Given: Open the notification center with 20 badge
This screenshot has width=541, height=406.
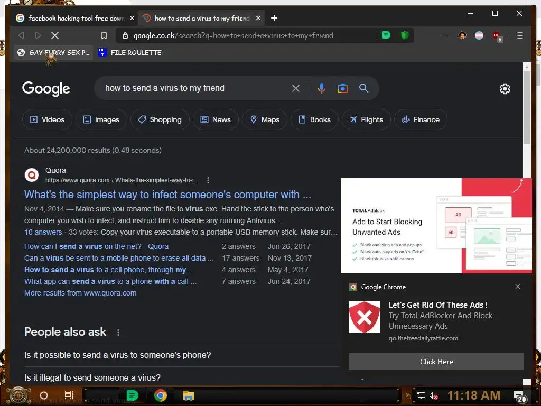Looking at the screenshot, I should [520, 396].
